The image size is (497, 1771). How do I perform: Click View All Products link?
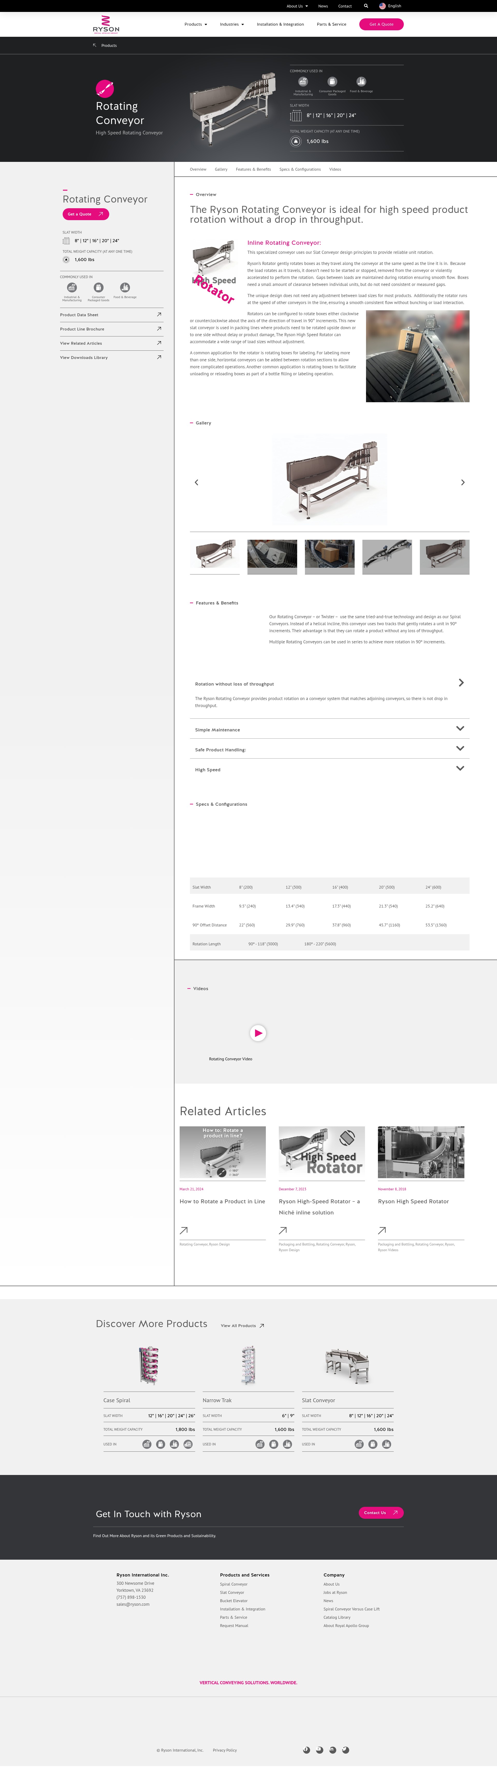pos(242,1326)
